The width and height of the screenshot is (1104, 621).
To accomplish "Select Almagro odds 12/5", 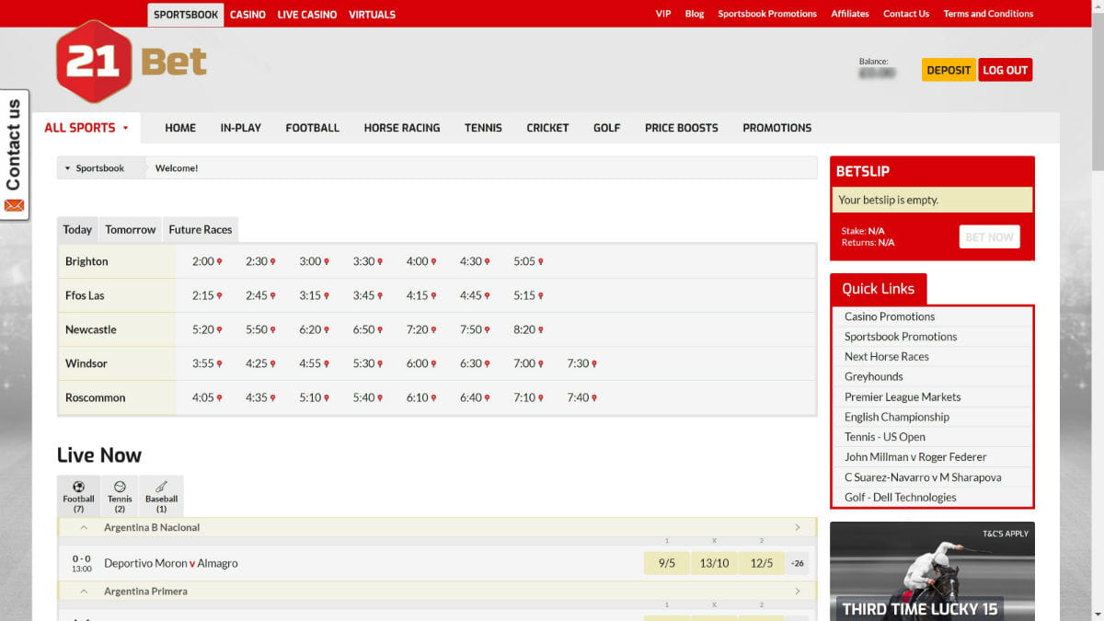I will 762,563.
